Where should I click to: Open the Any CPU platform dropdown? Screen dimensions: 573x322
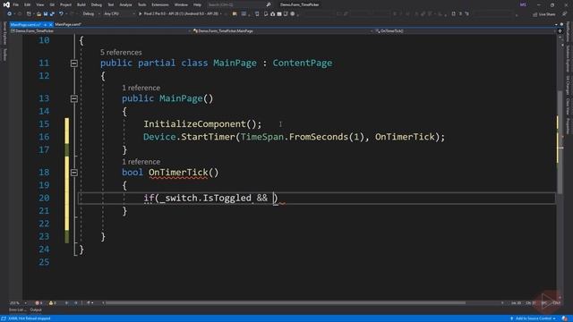[x=119, y=14]
